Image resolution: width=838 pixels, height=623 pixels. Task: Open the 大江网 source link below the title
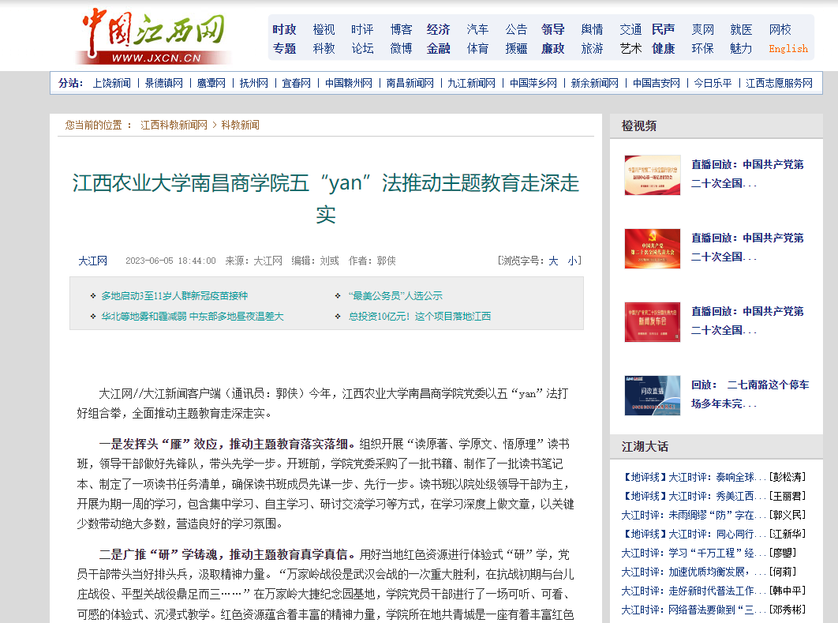point(92,261)
